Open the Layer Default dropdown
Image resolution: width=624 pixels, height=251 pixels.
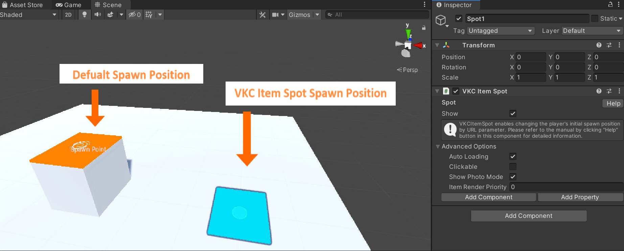click(x=592, y=31)
